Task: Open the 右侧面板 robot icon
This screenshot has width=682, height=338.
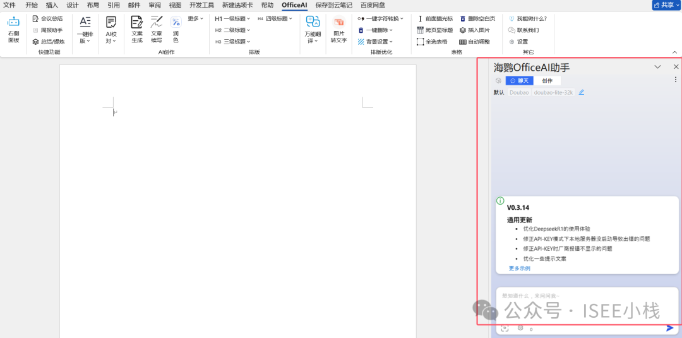Action: (13, 21)
